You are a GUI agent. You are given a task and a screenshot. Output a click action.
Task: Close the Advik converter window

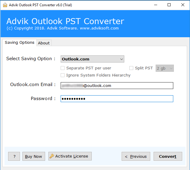183,5
